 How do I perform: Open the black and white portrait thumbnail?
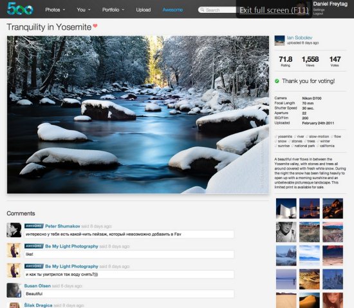(286, 232)
